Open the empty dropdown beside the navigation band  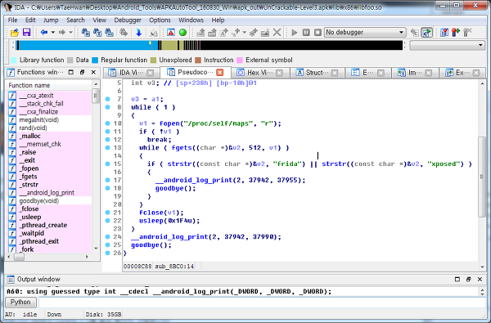(447, 45)
